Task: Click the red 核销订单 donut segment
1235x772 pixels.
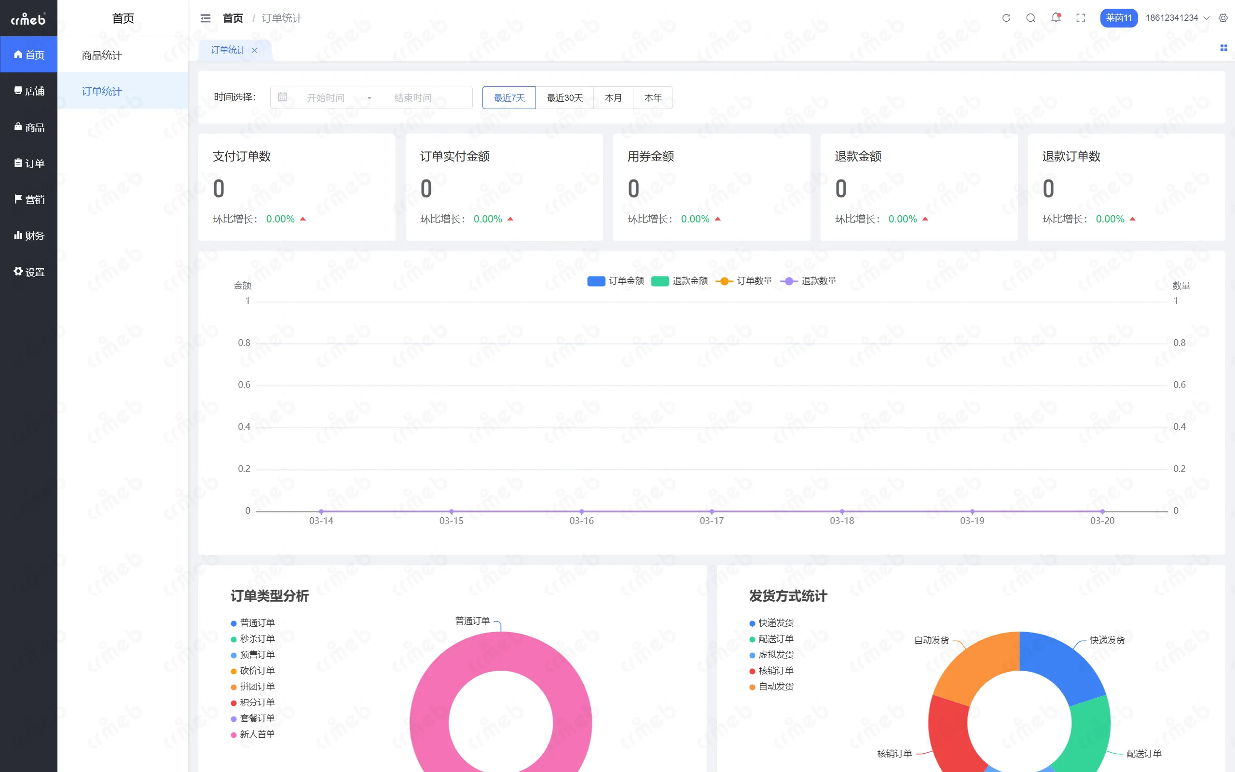Action: click(950, 735)
